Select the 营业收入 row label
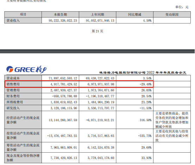Image resolution: width=195 pixels, height=165 pixels. point(13,20)
